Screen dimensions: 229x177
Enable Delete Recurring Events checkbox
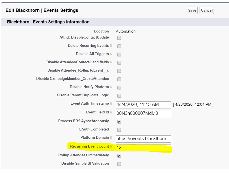point(119,46)
